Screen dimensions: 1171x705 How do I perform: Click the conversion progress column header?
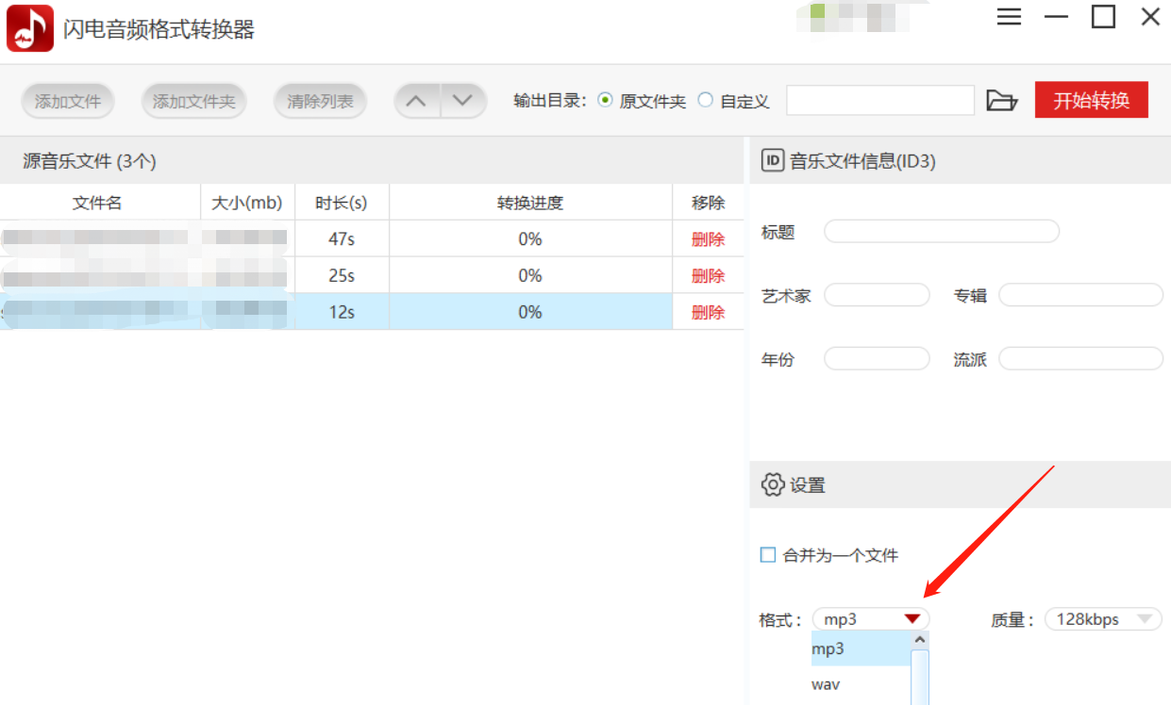click(x=530, y=203)
